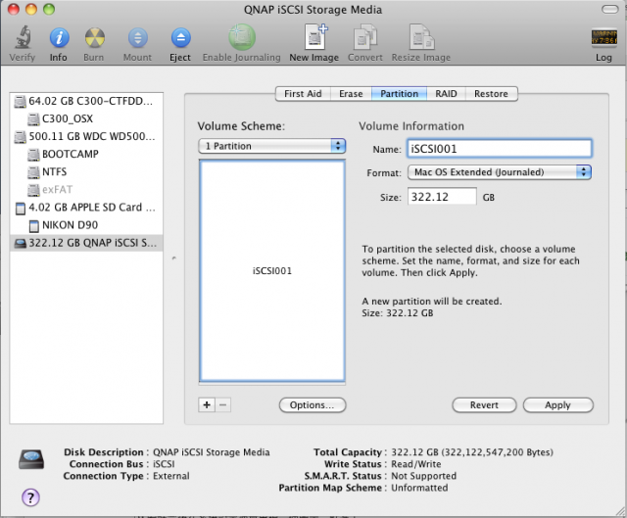Select NTFS volume label

point(55,172)
